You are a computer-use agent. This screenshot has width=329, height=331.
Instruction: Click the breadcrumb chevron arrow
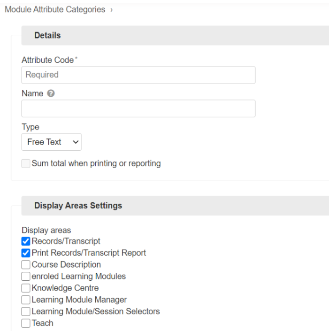tap(112, 10)
